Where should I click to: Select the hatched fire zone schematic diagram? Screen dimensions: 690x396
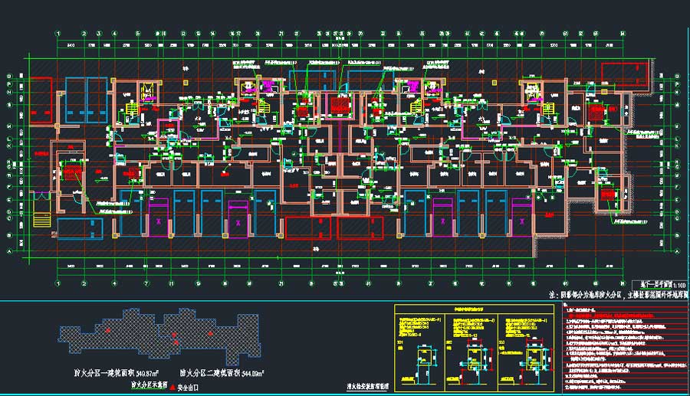point(159,336)
